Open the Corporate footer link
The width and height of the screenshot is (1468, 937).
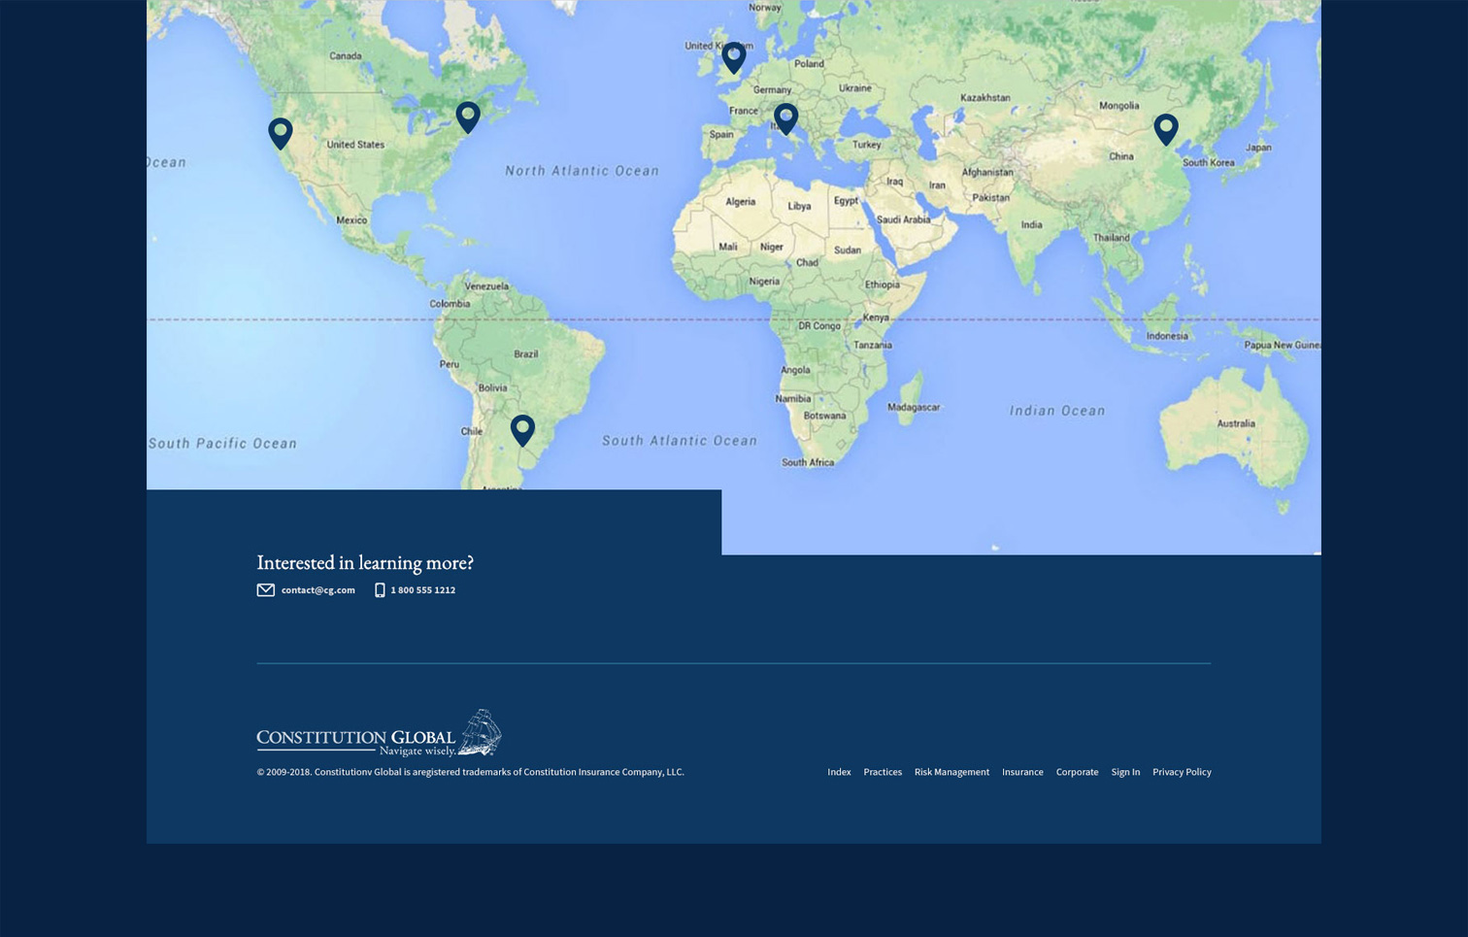pyautogui.click(x=1077, y=772)
